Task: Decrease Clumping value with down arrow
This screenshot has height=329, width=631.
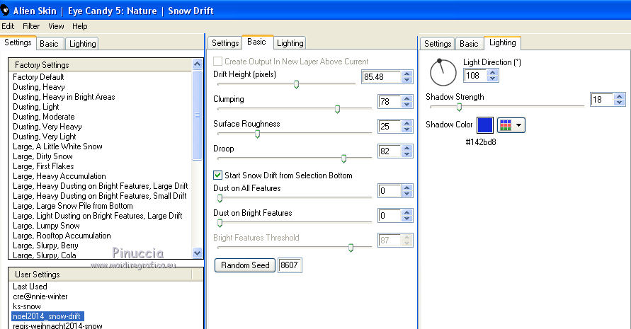Action: pyautogui.click(x=407, y=105)
